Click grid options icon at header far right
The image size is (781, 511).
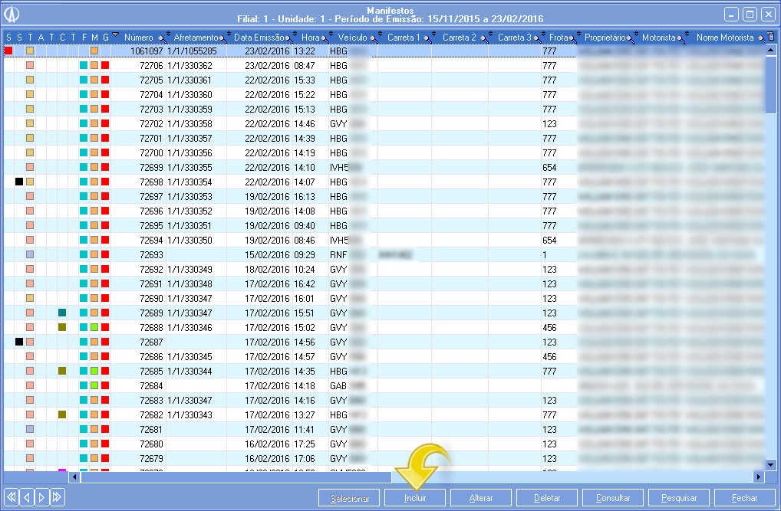770,37
